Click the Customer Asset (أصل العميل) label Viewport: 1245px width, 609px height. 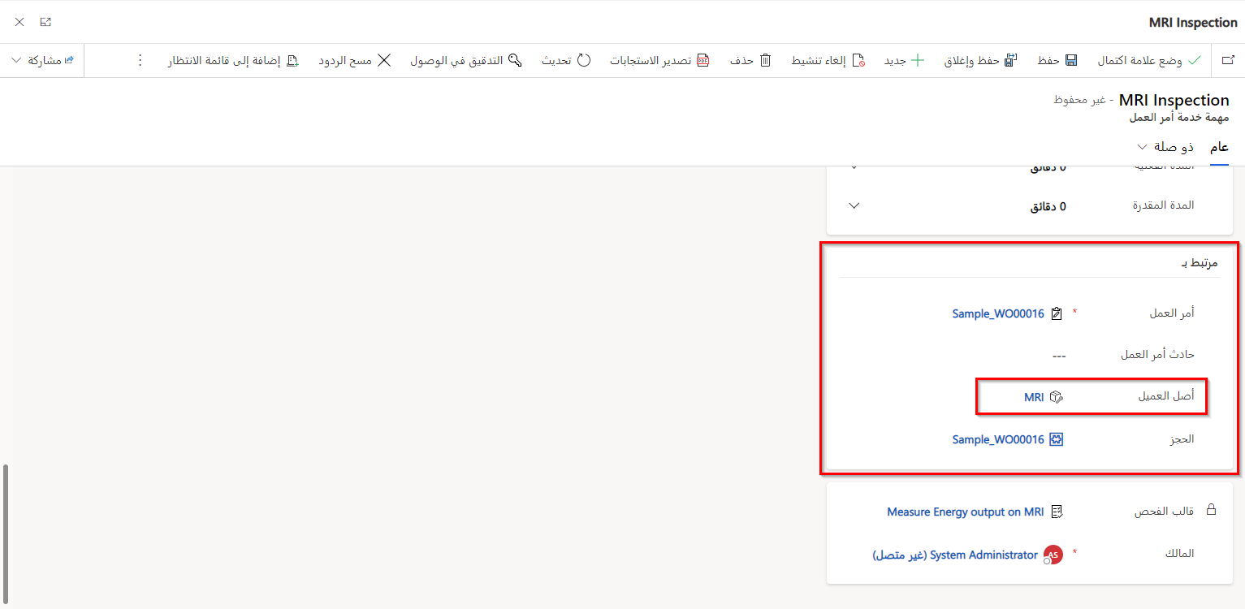[1166, 396]
